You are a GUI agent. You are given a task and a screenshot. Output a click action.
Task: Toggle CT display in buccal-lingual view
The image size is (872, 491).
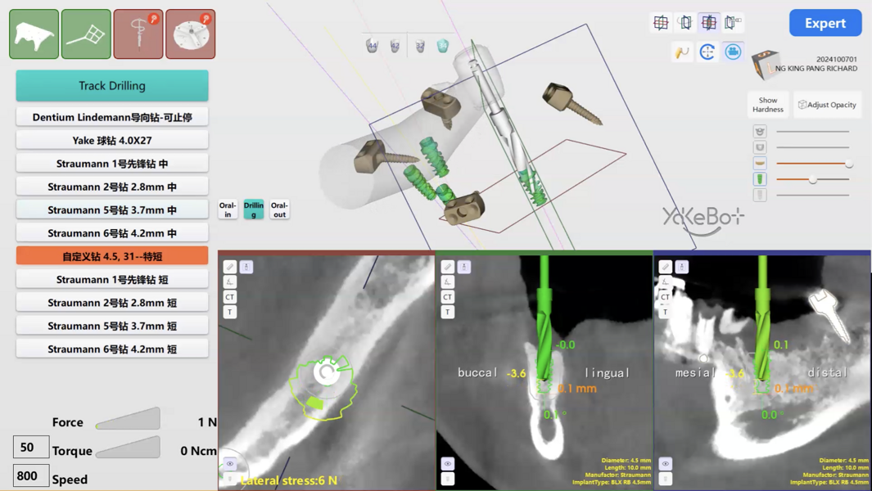click(x=448, y=297)
